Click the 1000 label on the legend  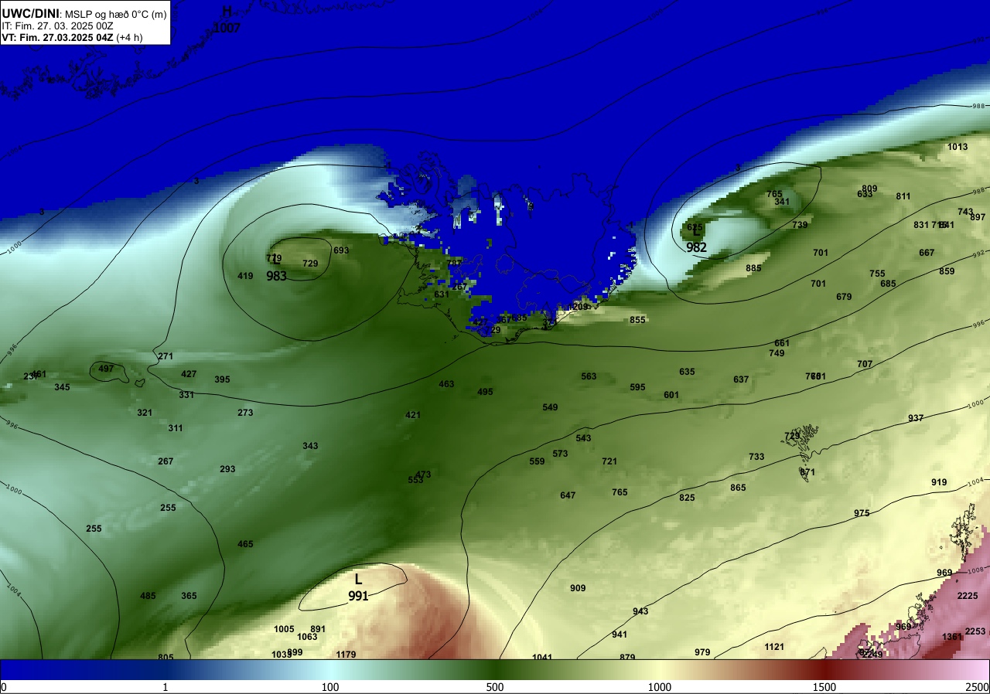(660, 687)
